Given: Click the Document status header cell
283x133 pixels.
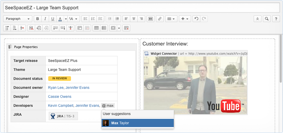Looking at the screenshot, I should click(28, 79).
